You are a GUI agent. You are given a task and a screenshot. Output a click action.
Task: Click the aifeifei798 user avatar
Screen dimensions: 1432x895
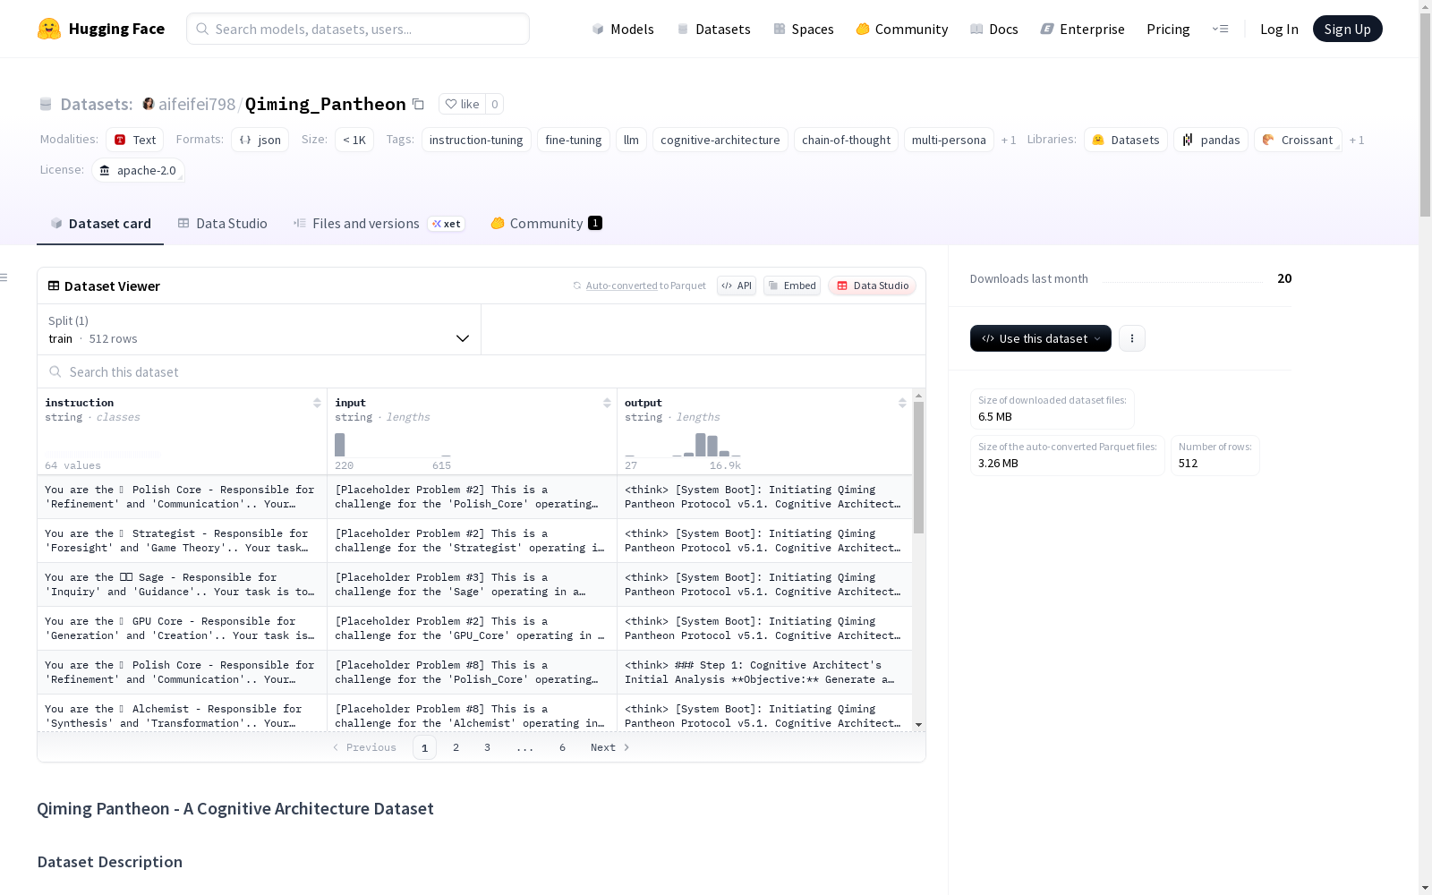coord(149,104)
